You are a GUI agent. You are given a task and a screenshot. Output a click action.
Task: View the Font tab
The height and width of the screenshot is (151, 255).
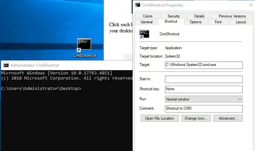coord(218,22)
